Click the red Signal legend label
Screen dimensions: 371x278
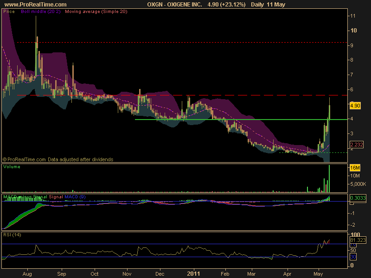(x=56, y=196)
